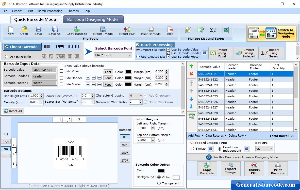This screenshot has width=300, height=190.
Task: Switch to Barcode Designing Mode tab
Action: (x=93, y=20)
